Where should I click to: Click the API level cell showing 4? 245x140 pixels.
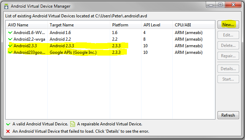pos(144,33)
